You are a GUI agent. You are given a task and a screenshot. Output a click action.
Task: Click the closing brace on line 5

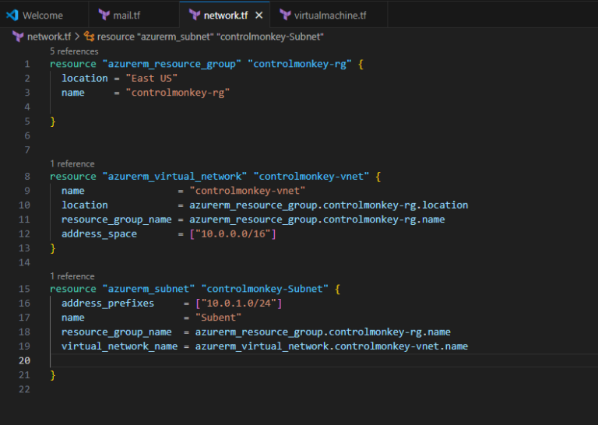53,121
